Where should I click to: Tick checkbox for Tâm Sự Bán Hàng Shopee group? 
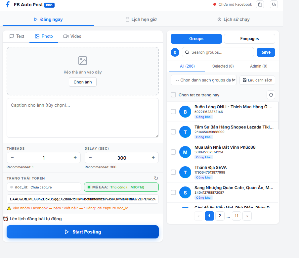click(173, 132)
